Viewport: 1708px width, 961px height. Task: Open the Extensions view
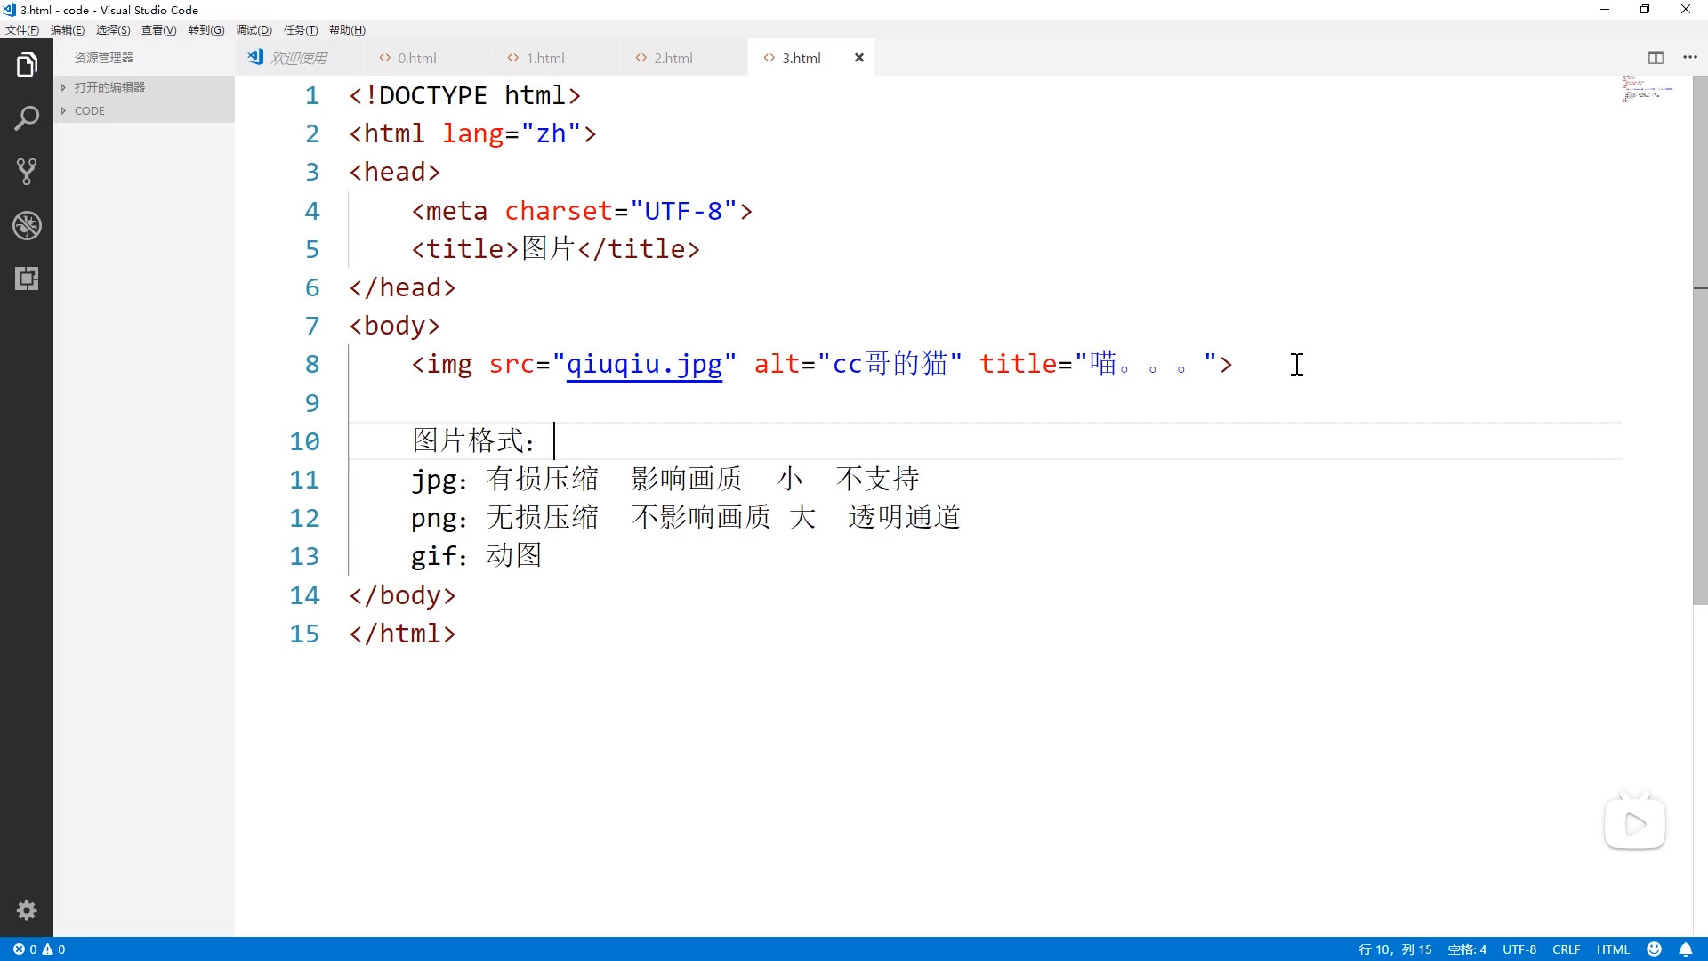point(27,279)
